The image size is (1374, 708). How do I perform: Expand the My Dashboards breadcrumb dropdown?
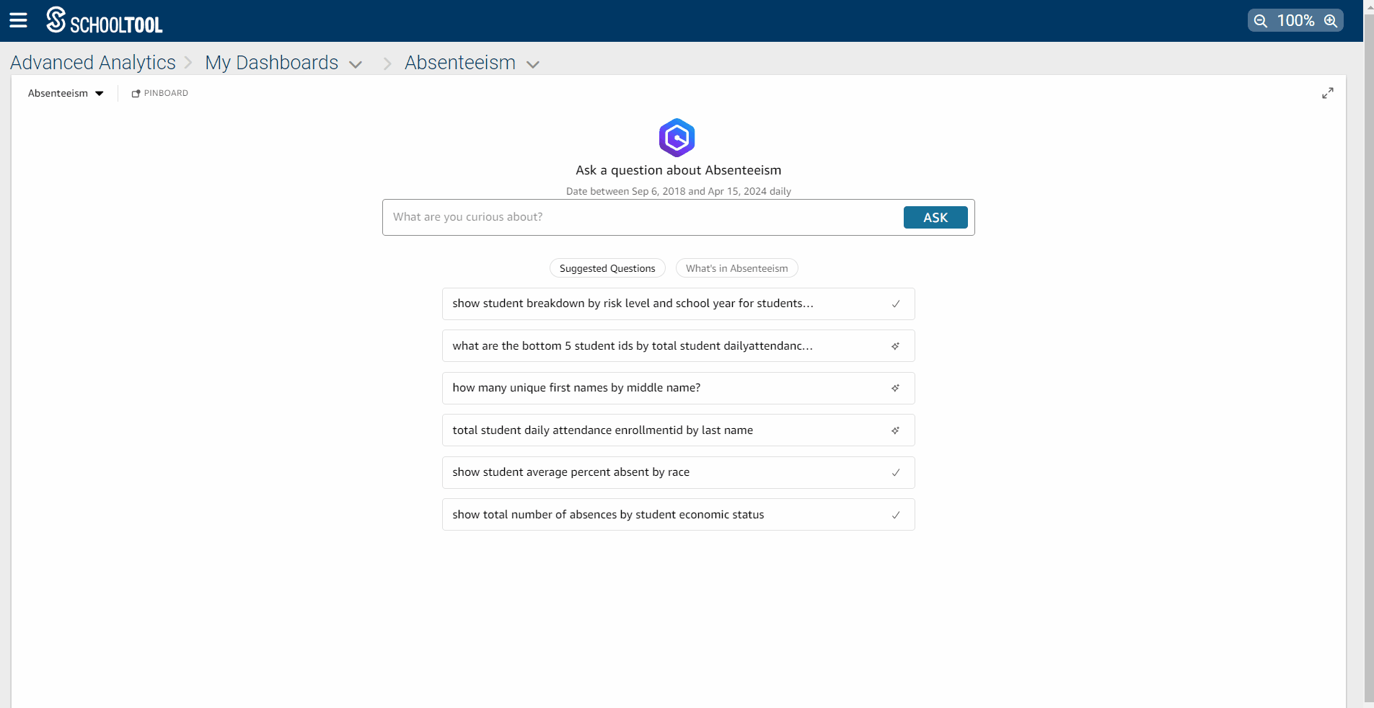tap(356, 64)
